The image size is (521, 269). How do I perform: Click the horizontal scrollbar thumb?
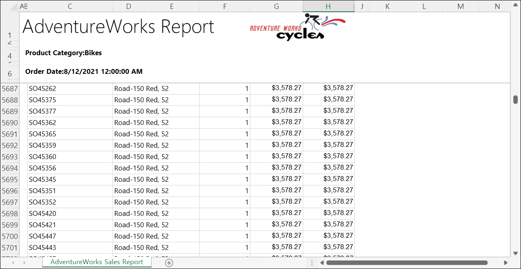[407, 263]
